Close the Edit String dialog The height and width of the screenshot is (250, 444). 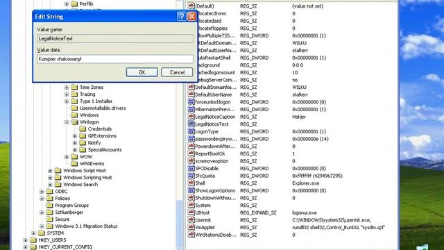(x=191, y=17)
